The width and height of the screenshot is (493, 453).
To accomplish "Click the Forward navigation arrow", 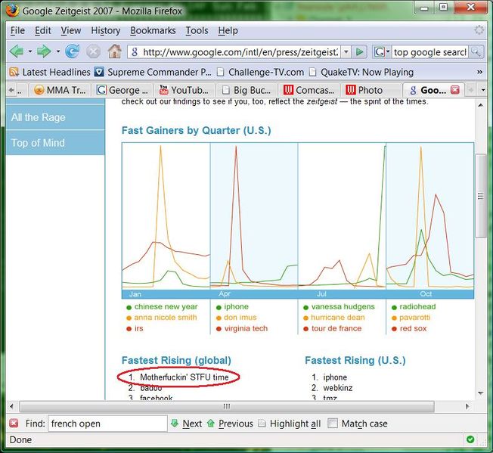I will [44, 51].
